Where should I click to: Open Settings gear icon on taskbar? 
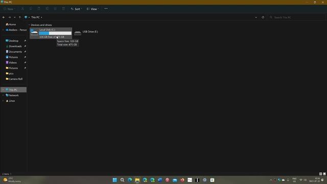point(204,180)
